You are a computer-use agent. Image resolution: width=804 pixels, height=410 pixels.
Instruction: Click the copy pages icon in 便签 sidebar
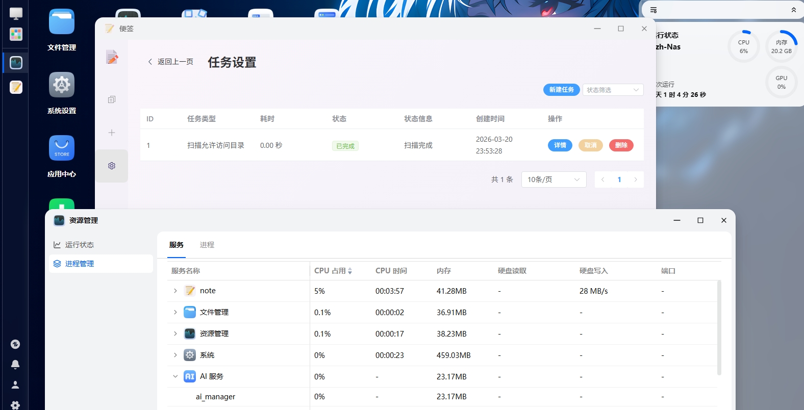coord(112,99)
